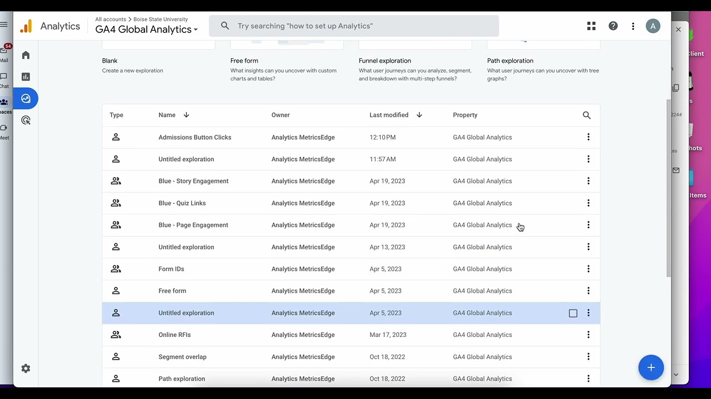Open the Path exploration template card

[543, 61]
